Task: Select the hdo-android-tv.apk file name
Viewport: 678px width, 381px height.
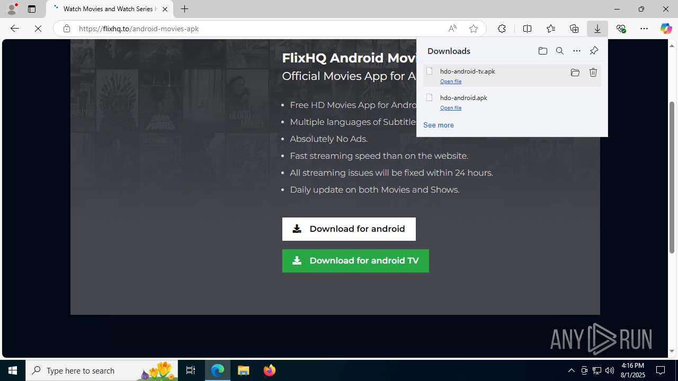Action: click(468, 71)
